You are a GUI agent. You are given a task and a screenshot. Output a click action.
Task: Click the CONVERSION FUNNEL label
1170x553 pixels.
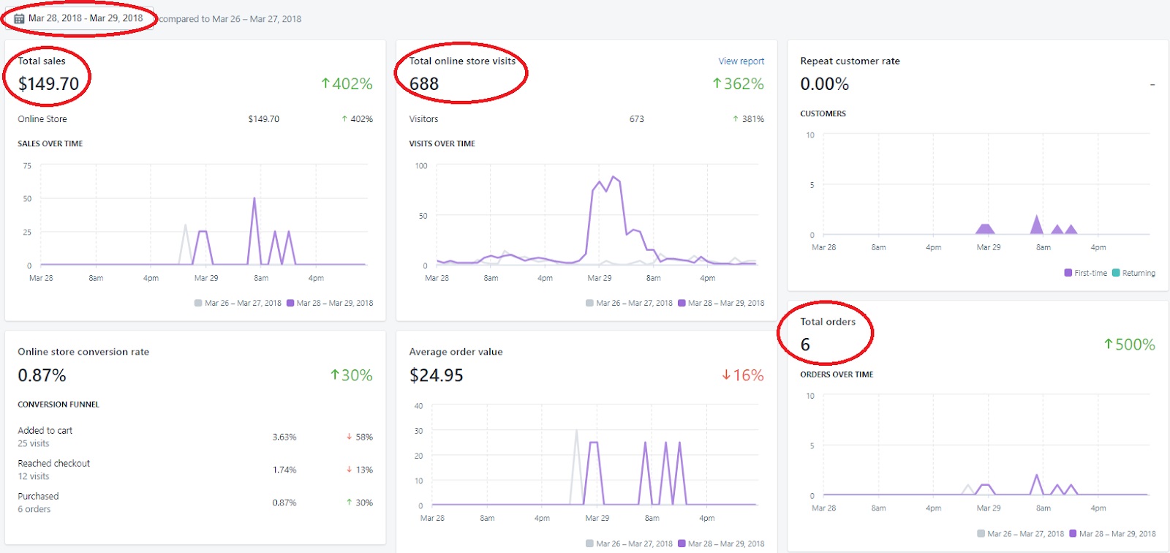(x=58, y=405)
